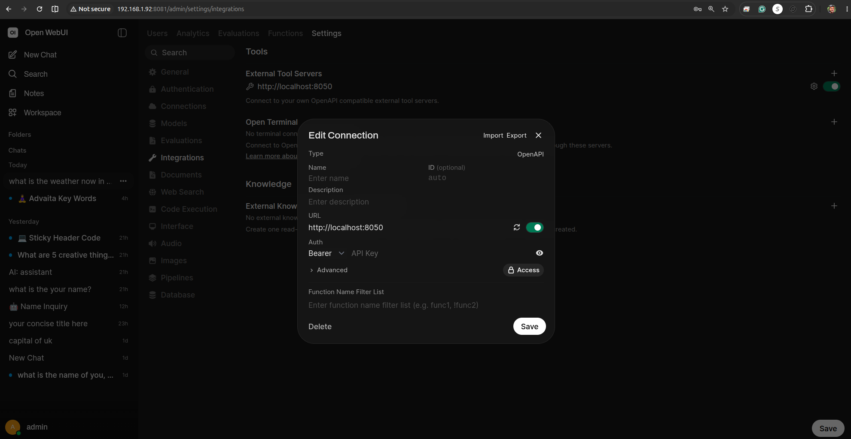Add an External Knowledge connection with plus
851x439 pixels.
834,206
